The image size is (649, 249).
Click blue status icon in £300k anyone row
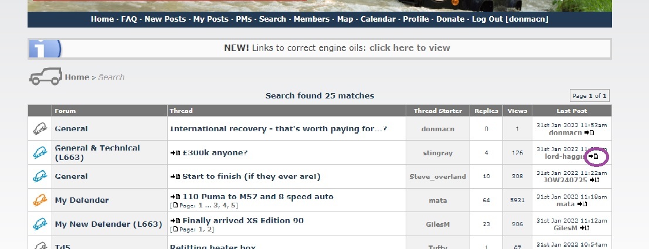coord(40,153)
